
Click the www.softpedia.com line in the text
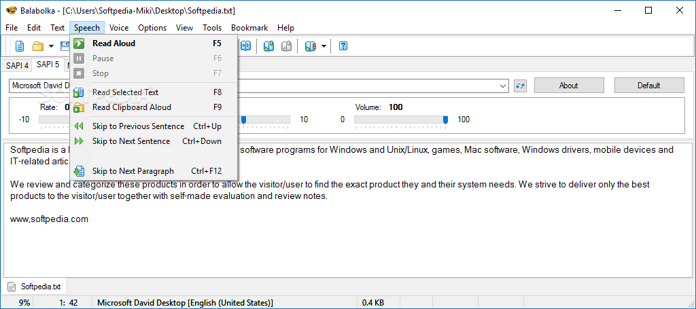(x=49, y=219)
